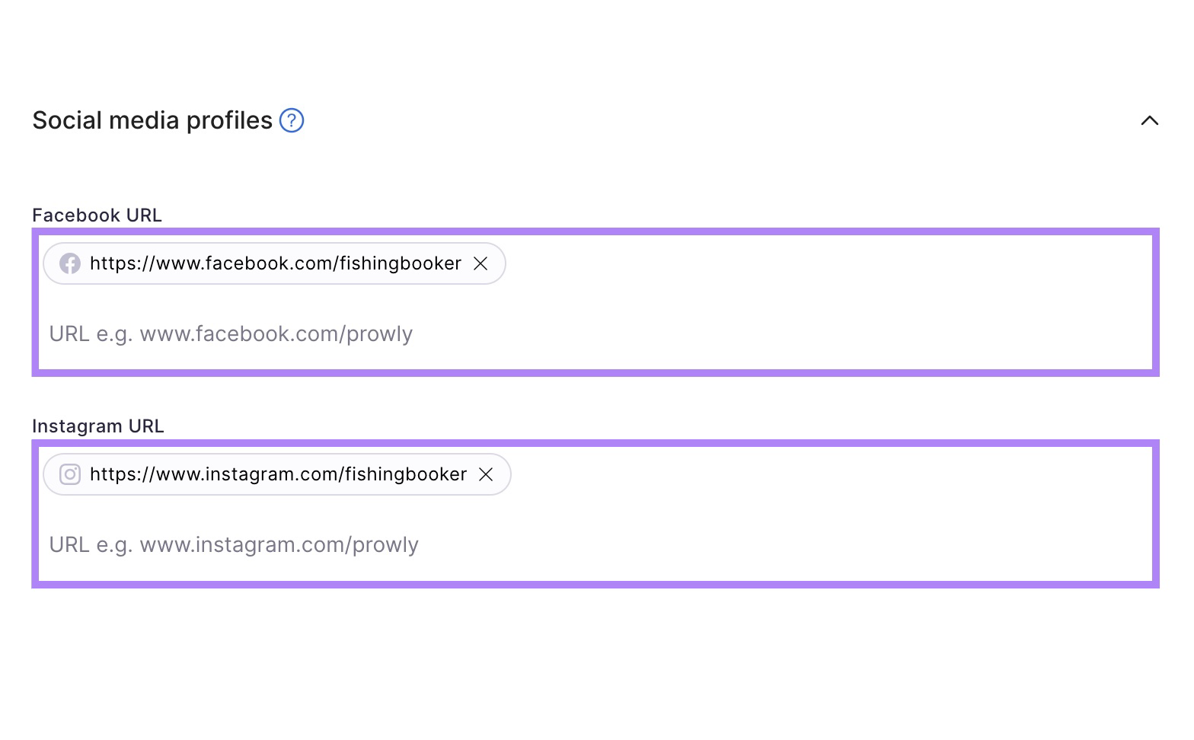This screenshot has width=1194, height=740.
Task: Click the question mark icon beside the heading
Action: coord(291,120)
